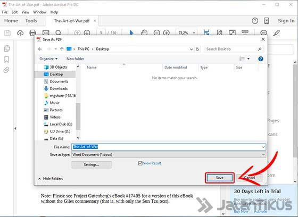The width and height of the screenshot is (298, 217).
Task: Expand the Save as type dropdown
Action: [263, 155]
